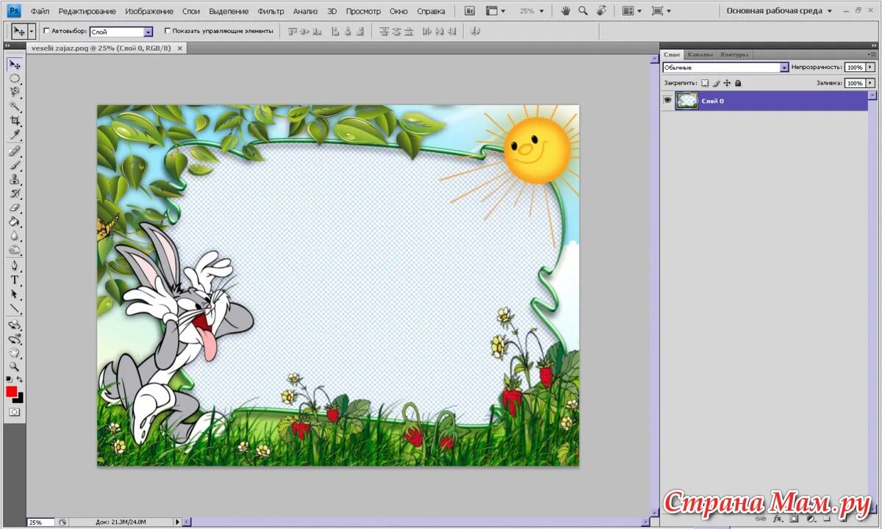Image resolution: width=882 pixels, height=529 pixels.
Task: Open the Редактирование menu
Action: 87,11
